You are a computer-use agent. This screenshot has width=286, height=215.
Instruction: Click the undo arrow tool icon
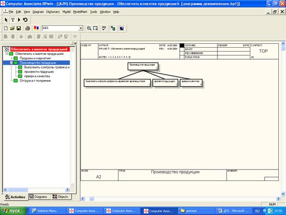tap(25, 20)
